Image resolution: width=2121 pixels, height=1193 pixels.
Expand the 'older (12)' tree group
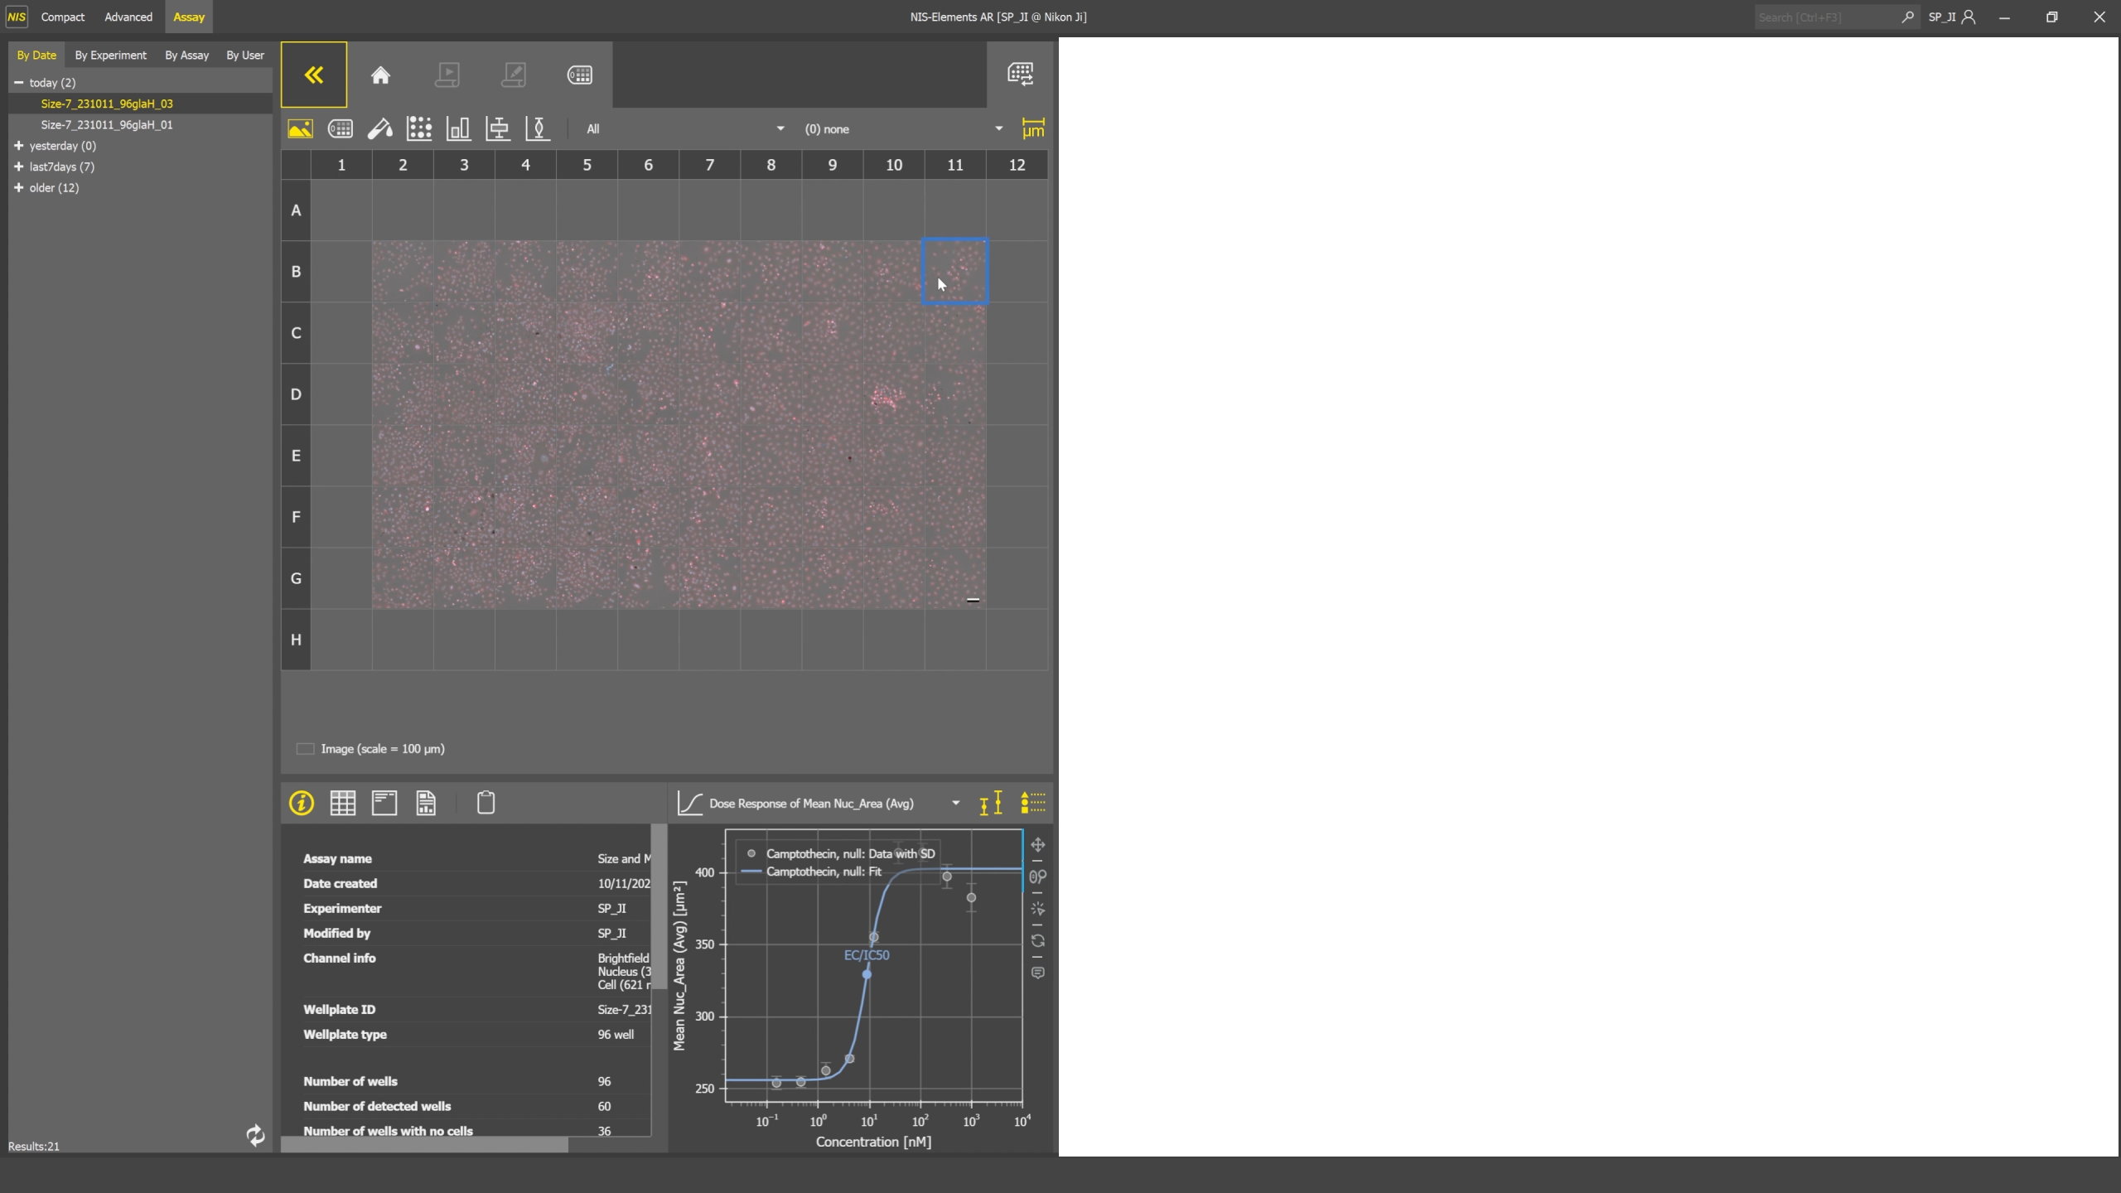click(18, 187)
